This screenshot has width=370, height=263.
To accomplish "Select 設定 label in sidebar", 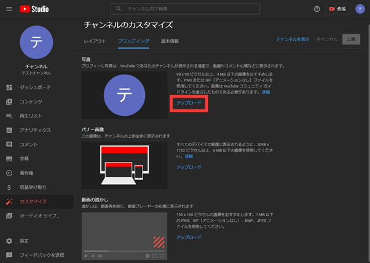I will point(24,241).
